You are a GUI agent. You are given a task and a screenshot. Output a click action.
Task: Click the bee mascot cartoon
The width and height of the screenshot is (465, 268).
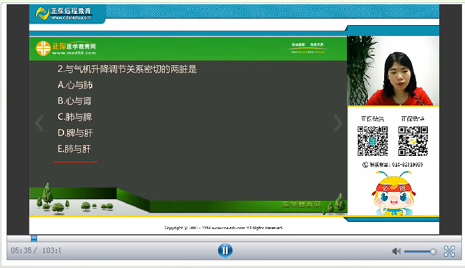392,193
